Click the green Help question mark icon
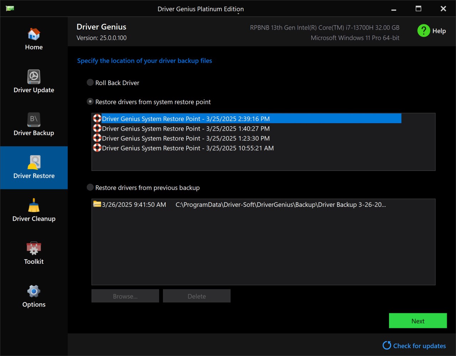The height and width of the screenshot is (356, 456). pyautogui.click(x=424, y=31)
